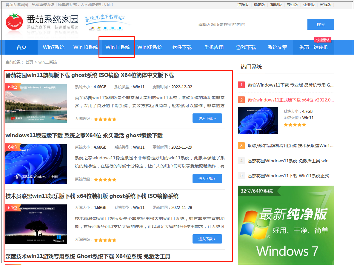Click star rating of 技术员联盟win11娱乐版

105,240
